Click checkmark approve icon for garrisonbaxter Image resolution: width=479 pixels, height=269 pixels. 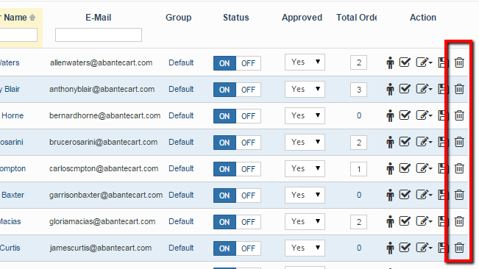point(405,195)
